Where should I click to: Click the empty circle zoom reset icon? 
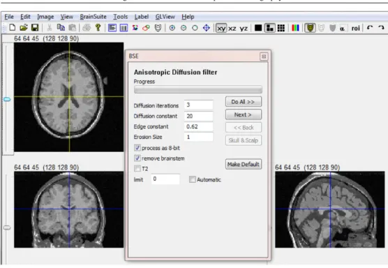click(195, 28)
